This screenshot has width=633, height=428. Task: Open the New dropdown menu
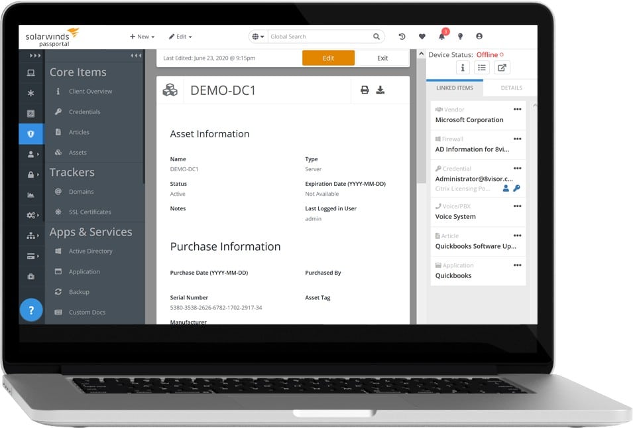click(142, 36)
